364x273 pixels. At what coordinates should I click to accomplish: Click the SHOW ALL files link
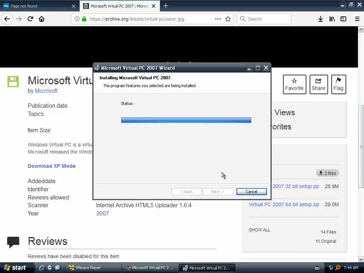[259, 230]
